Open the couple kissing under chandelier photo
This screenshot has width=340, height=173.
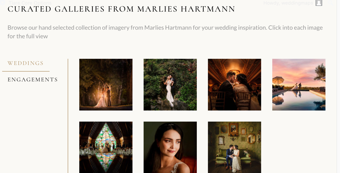pos(234,85)
